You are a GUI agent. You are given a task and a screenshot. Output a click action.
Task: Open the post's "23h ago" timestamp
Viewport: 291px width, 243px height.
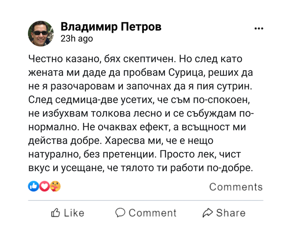pyautogui.click(x=77, y=39)
